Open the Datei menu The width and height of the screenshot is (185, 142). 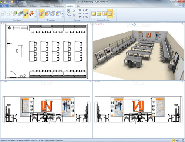4,6
